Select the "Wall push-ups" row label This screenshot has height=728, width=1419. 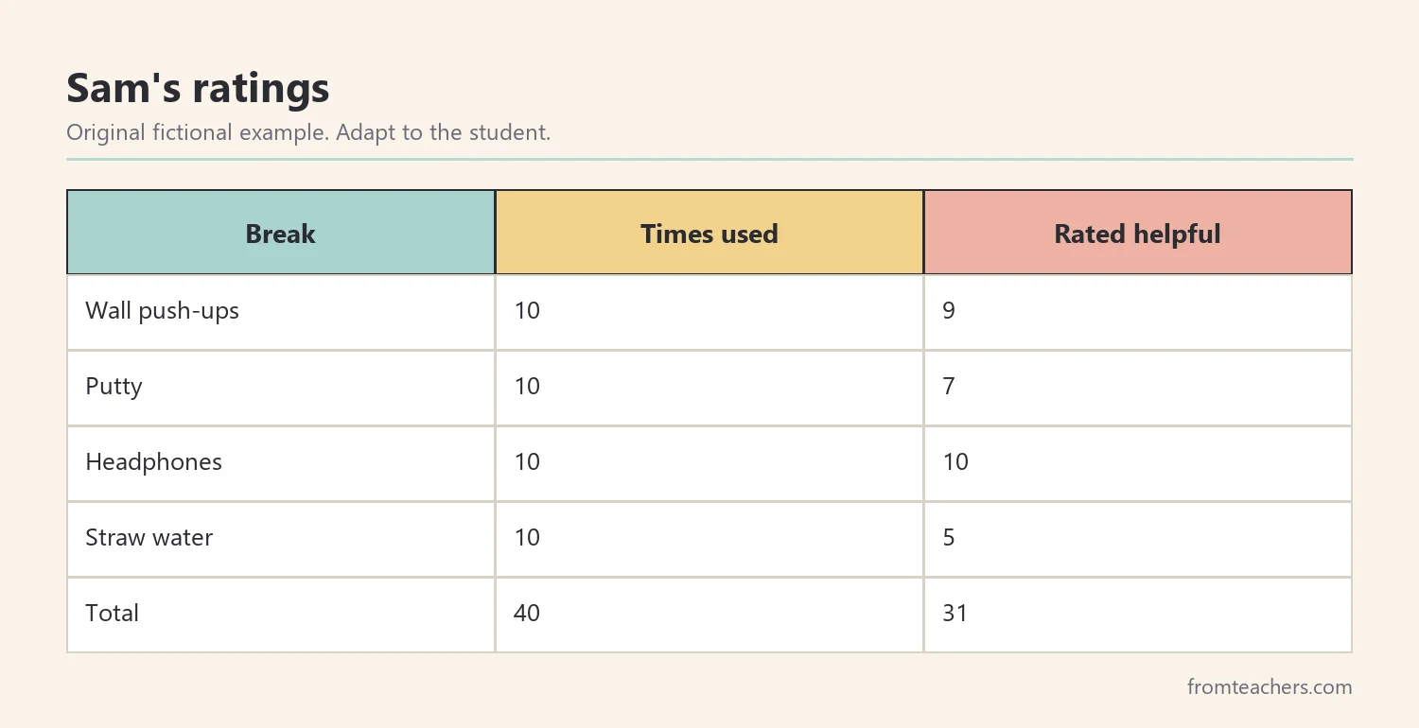[163, 311]
